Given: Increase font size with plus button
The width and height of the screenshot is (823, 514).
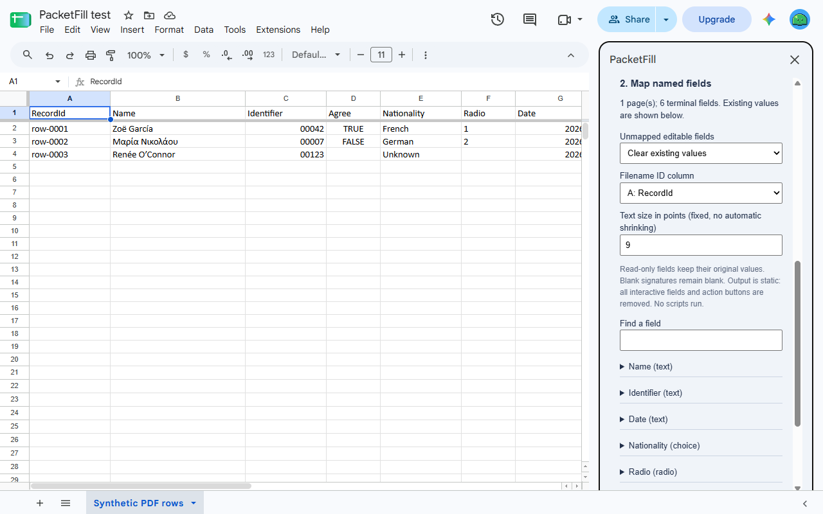Looking at the screenshot, I should pyautogui.click(x=402, y=55).
